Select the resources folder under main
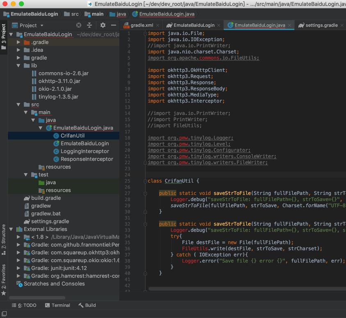Image resolution: width=346 pixels, height=318 pixels. 58,167
